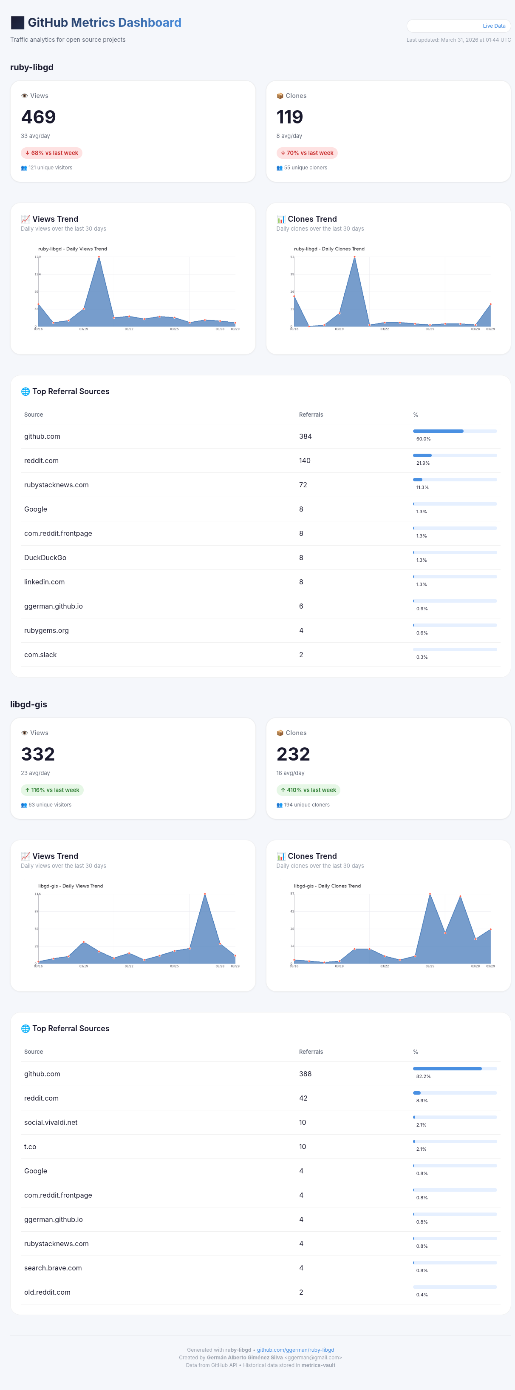Click the people icon next to 194 unique cloners
The image size is (515, 1390).
coord(279,805)
